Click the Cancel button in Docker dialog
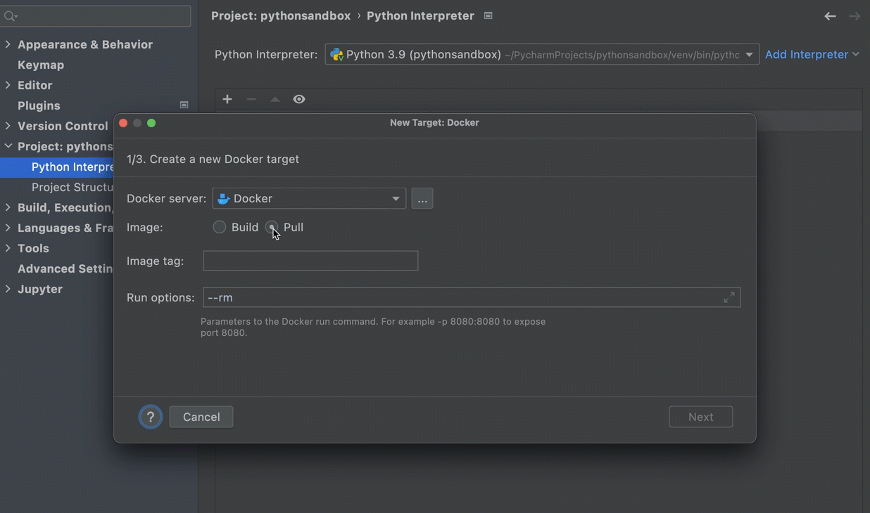 pos(201,417)
